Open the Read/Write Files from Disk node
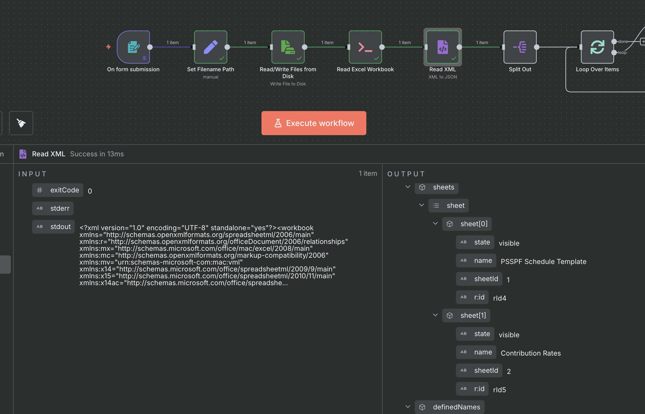Viewport: 645px width, 414px height. [x=288, y=47]
